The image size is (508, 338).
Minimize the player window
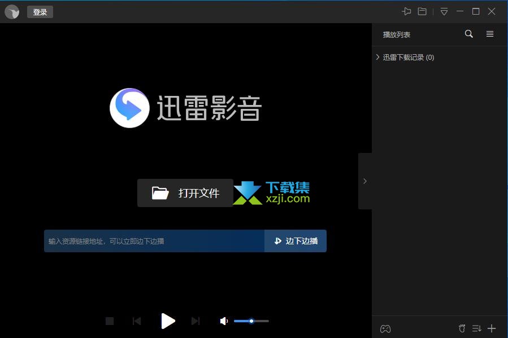click(460, 11)
